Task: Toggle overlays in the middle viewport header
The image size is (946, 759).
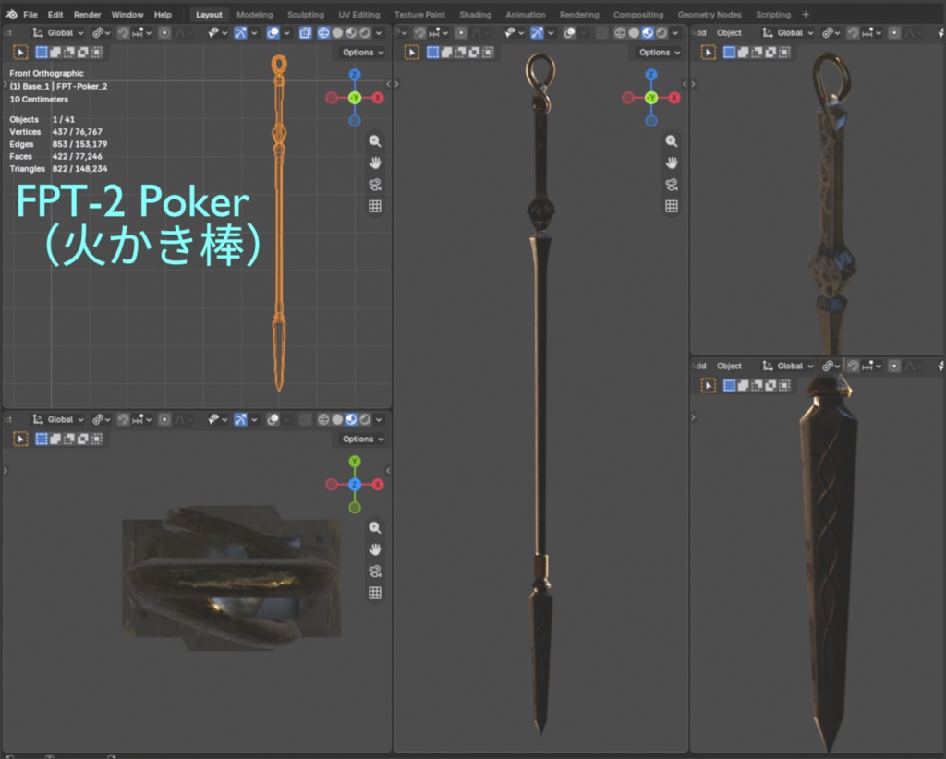Action: (x=569, y=33)
